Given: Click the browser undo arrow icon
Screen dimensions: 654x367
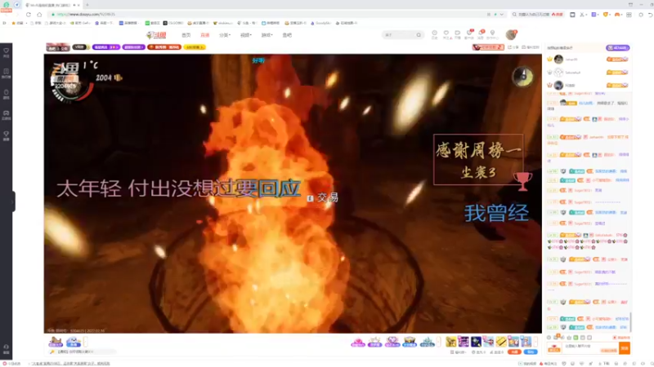Looking at the screenshot, I should (650, 15).
